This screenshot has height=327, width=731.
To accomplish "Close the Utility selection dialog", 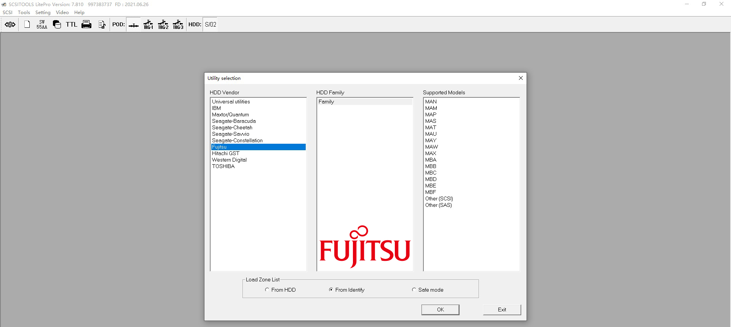I will pos(521,78).
